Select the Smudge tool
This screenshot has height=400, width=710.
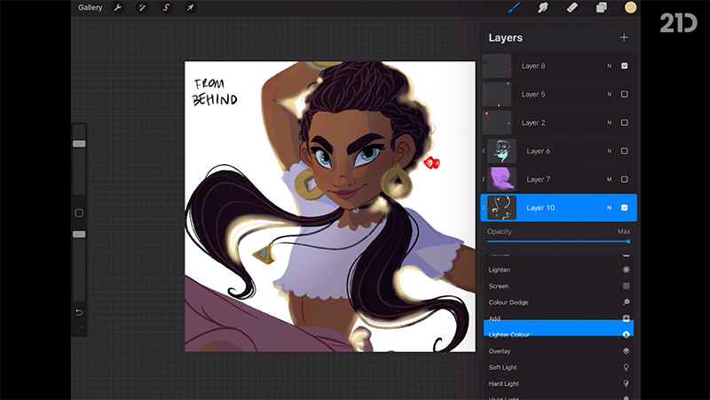point(542,8)
